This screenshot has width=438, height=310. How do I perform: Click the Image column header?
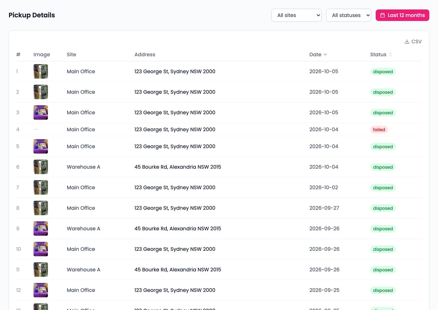click(x=42, y=54)
